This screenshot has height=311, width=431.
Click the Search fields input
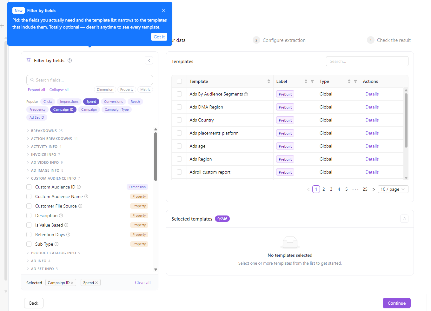click(x=90, y=80)
